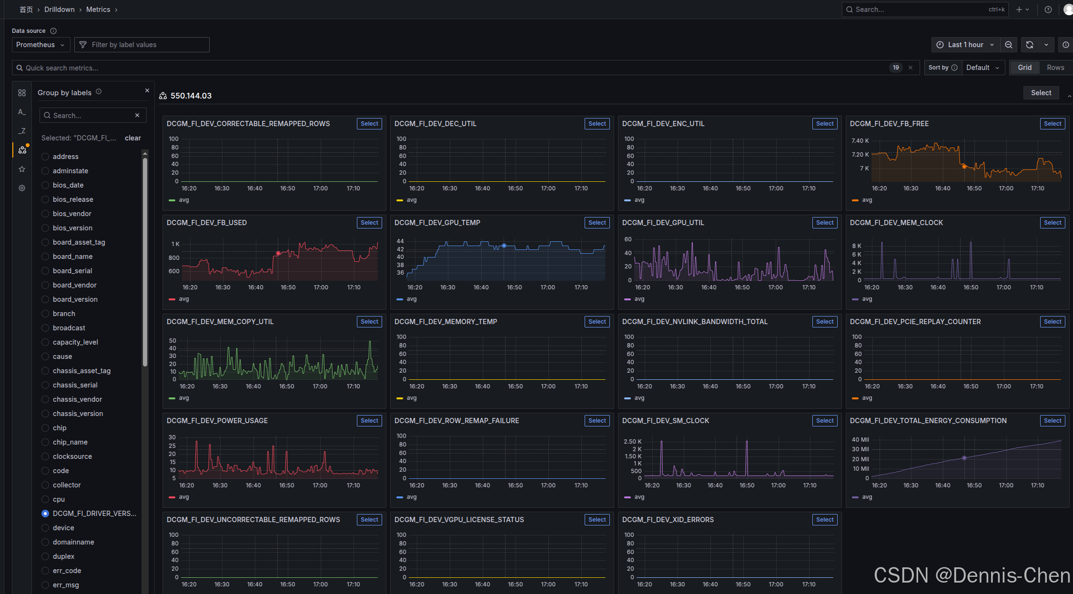Viewport: 1073px width, 594px height.
Task: Select the chassis_vendor label radio button
Action: coord(45,399)
